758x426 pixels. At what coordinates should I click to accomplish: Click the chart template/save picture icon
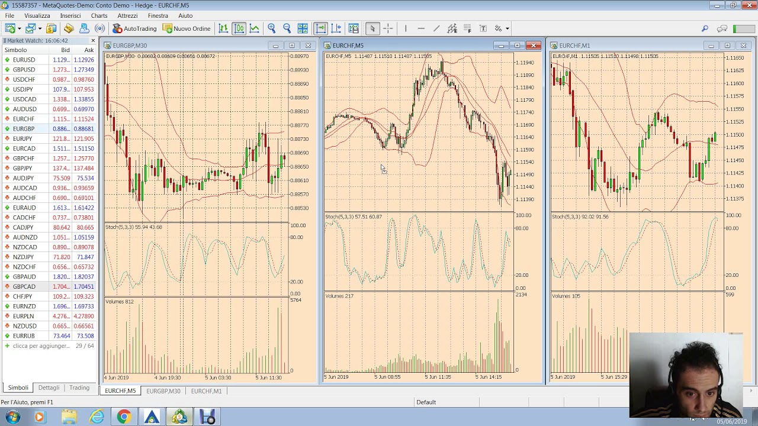pyautogui.click(x=354, y=28)
